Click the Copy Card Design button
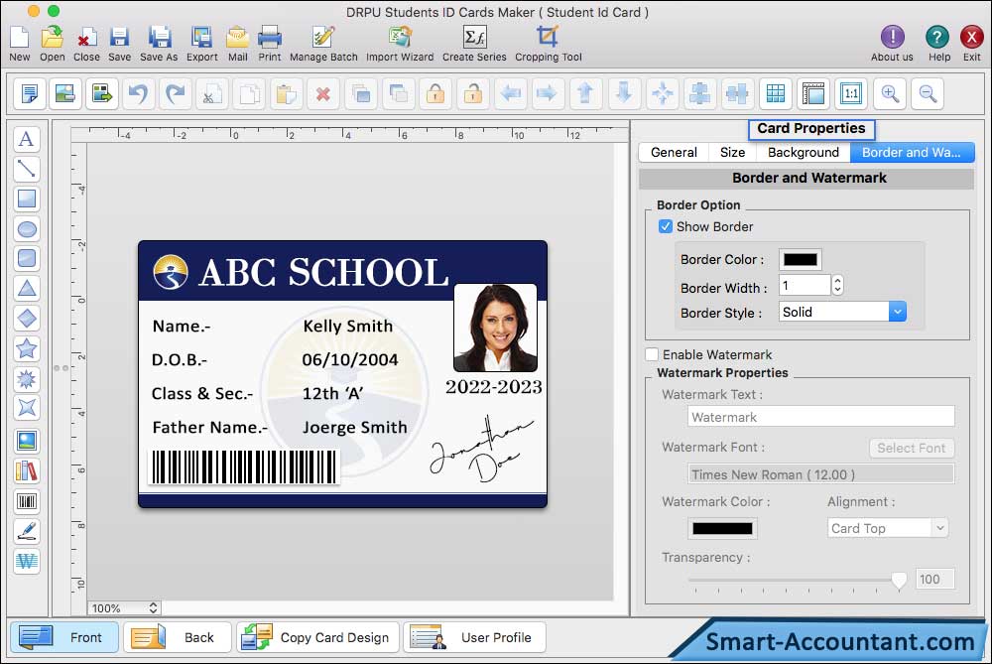The width and height of the screenshot is (992, 664). pyautogui.click(x=317, y=637)
